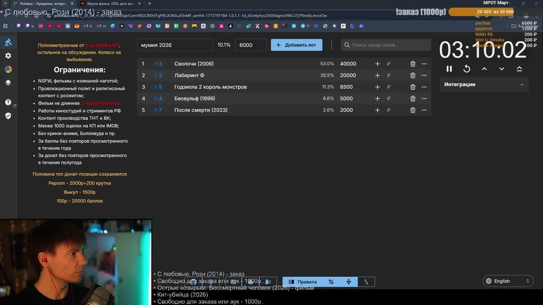The image size is (543, 305).
Task: Decrease timer with down chevron
Action: pos(501,69)
